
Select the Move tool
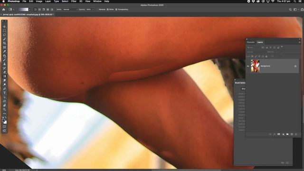coord(4,27)
